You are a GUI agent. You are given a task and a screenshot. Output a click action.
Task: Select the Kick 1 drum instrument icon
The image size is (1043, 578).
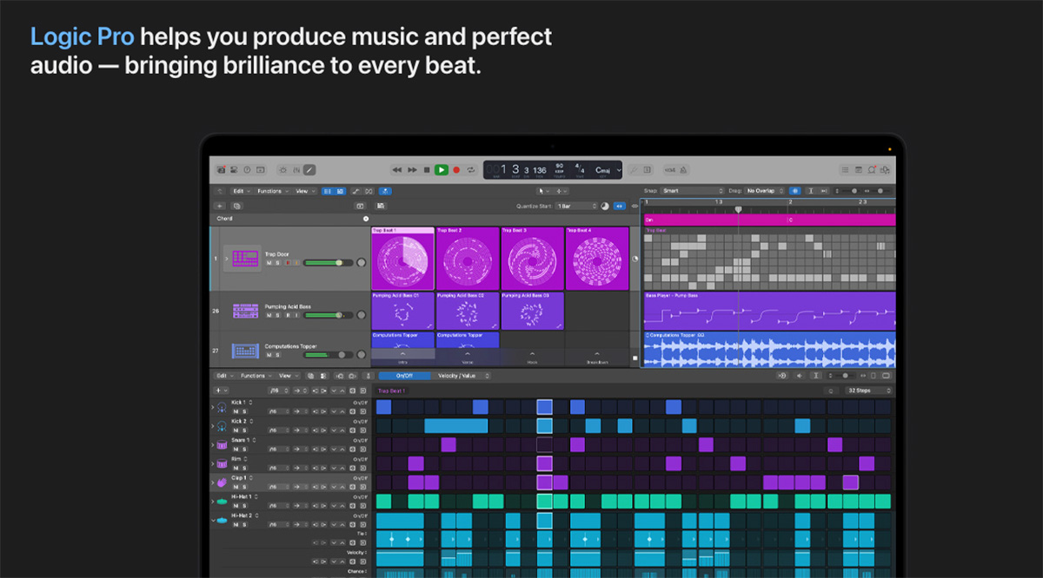pyautogui.click(x=222, y=407)
